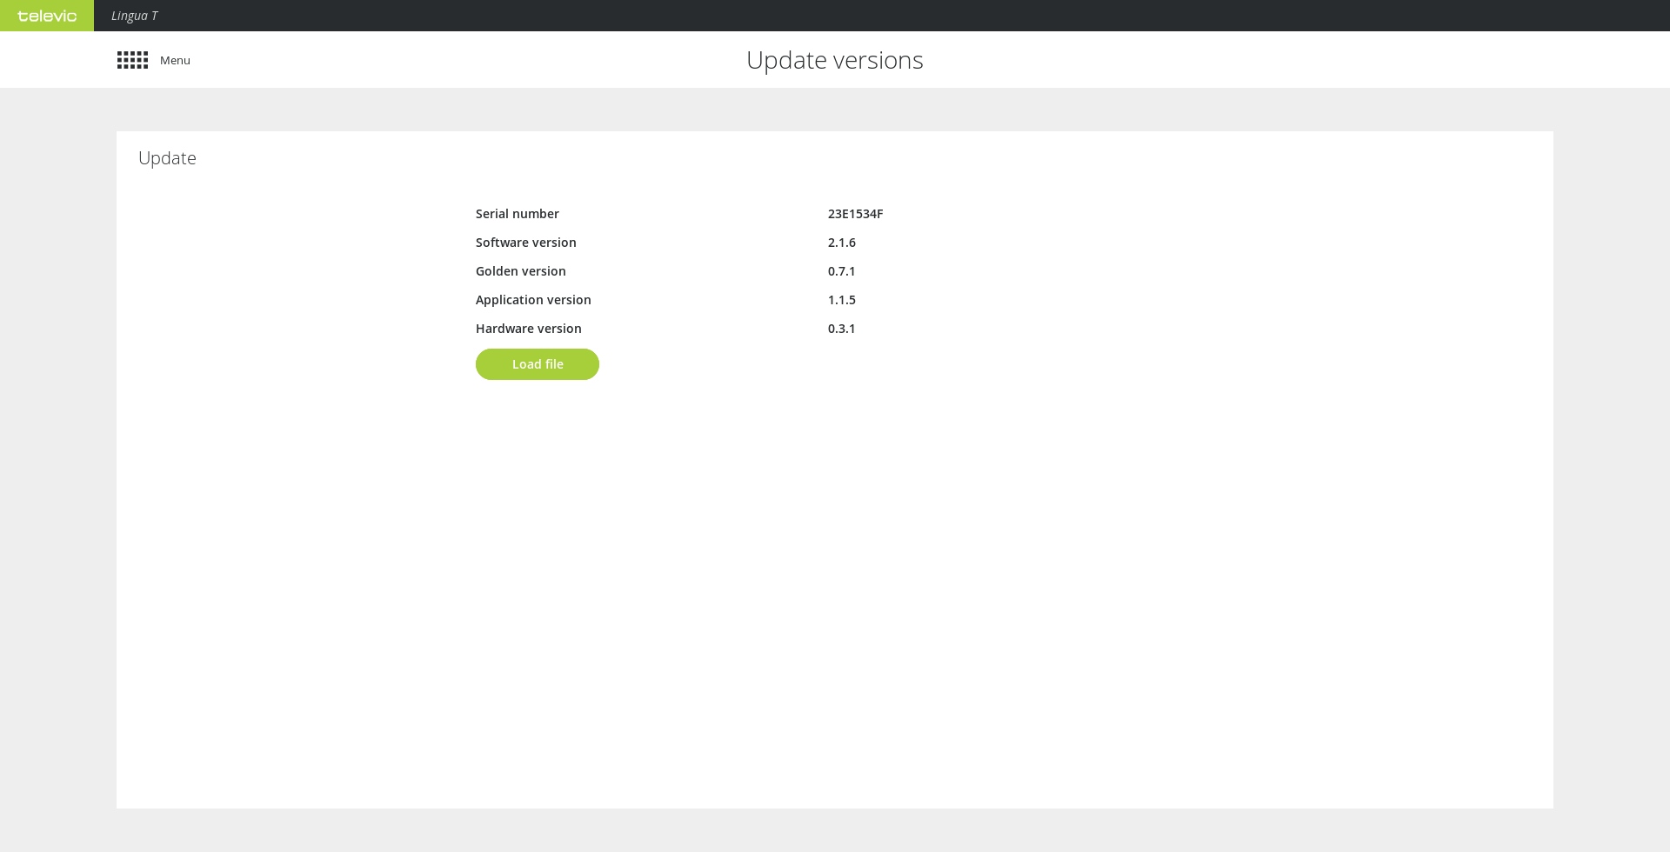Viewport: 1670px width, 852px height.
Task: Click the dark top header bar
Action: coord(870,16)
